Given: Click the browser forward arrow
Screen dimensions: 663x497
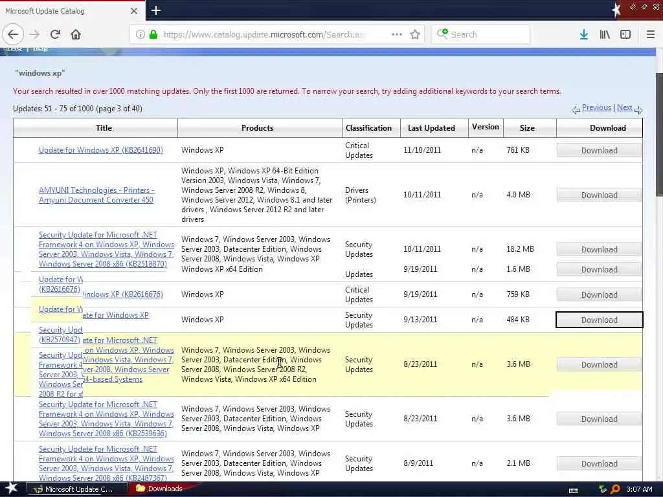Looking at the screenshot, I should tap(35, 34).
